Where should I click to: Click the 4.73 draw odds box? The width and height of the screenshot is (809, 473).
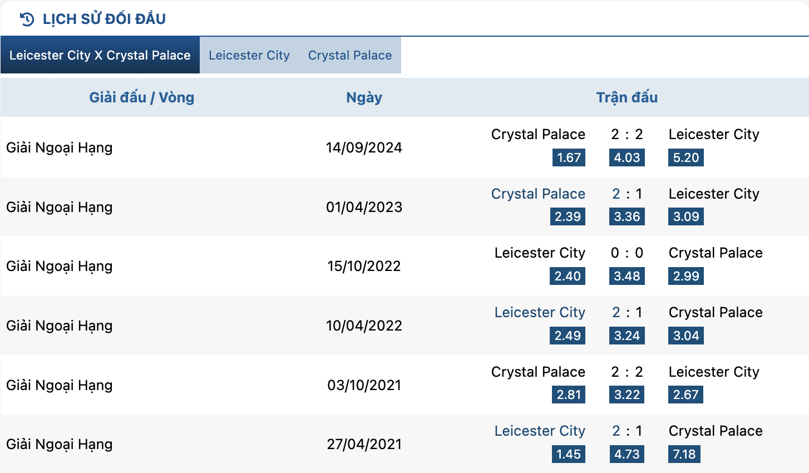[627, 454]
